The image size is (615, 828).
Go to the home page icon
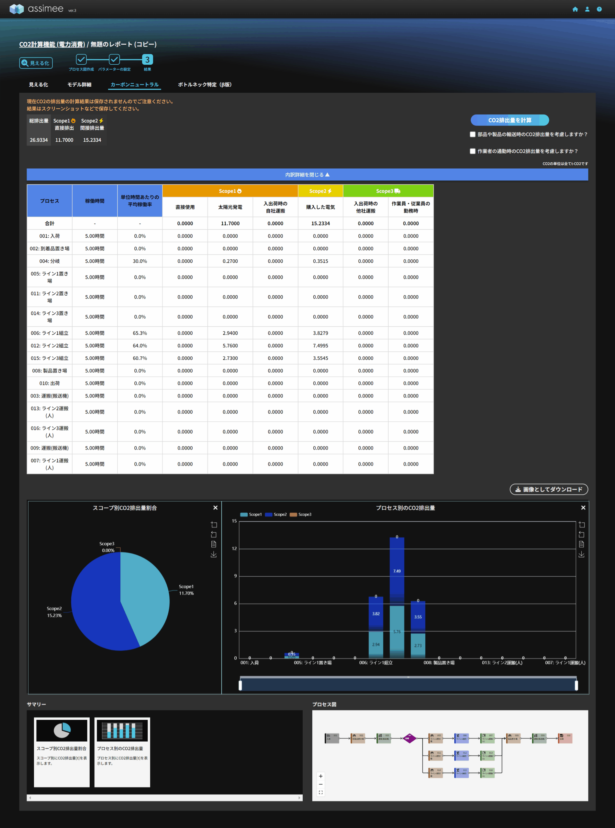[575, 9]
